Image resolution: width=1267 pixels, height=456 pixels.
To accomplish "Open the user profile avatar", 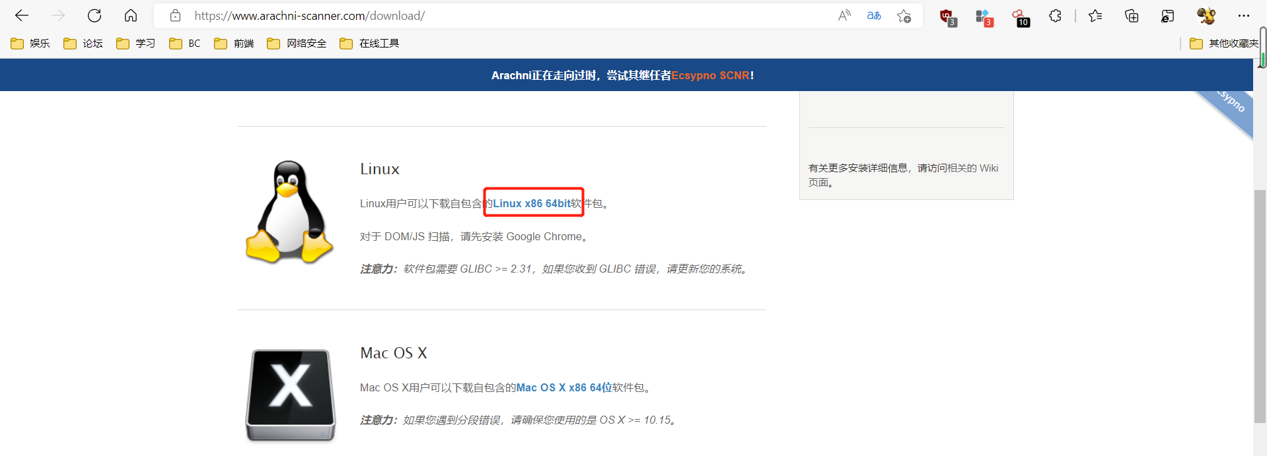I will point(1206,16).
